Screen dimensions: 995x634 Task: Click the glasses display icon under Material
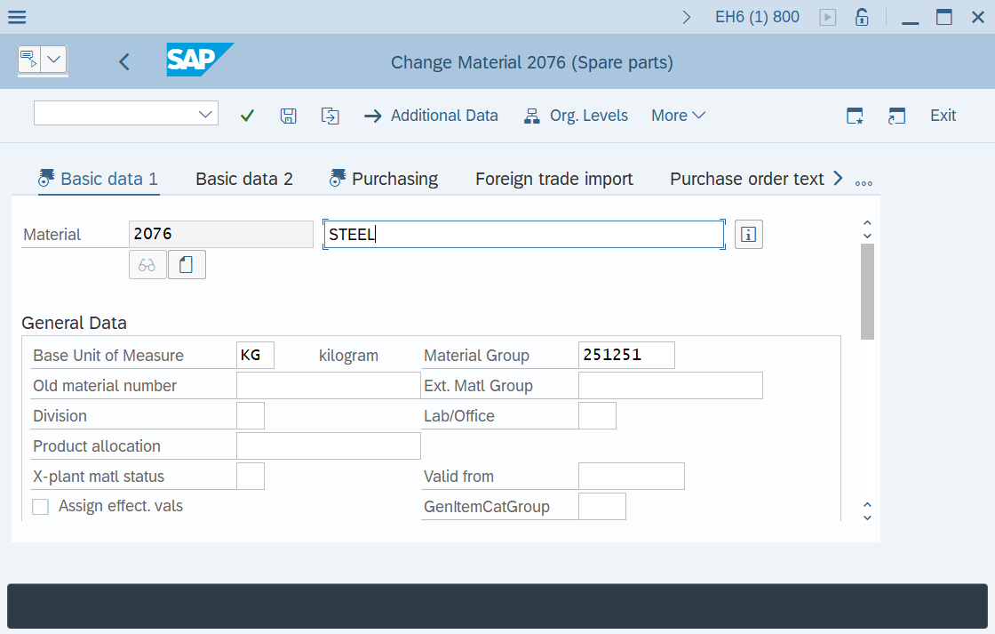point(147,265)
